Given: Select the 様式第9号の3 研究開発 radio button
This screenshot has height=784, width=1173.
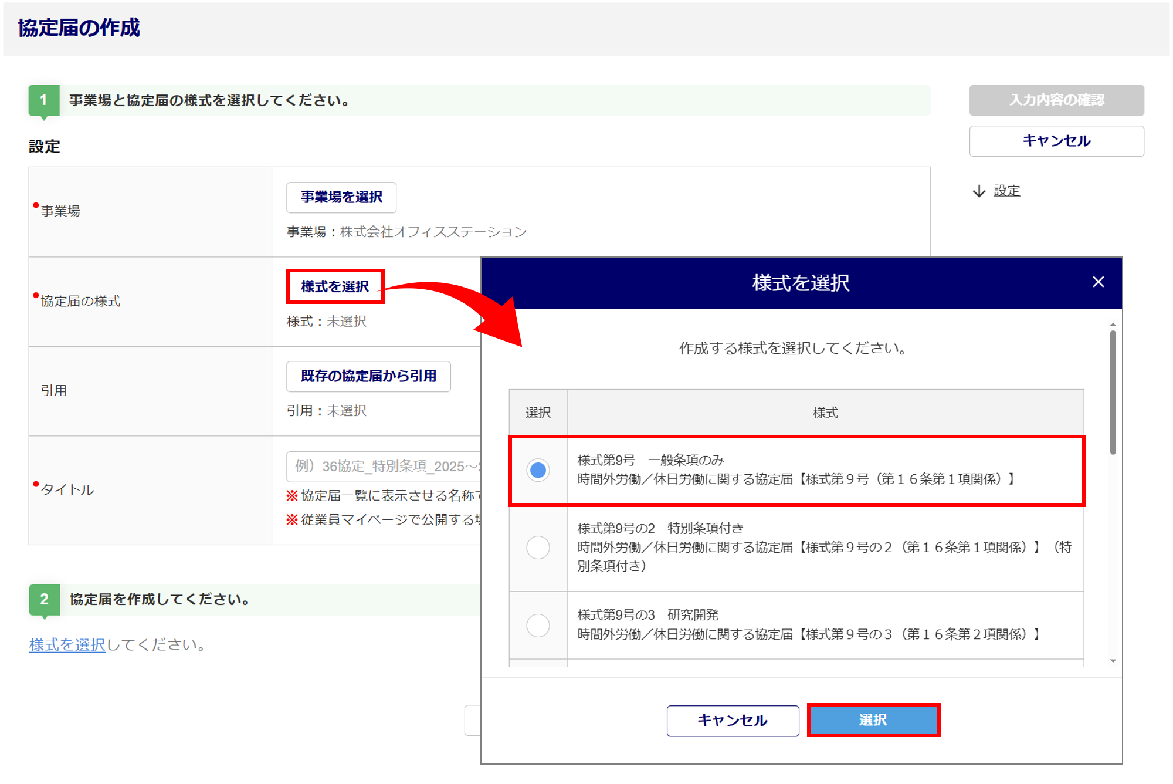Looking at the screenshot, I should click(x=538, y=625).
